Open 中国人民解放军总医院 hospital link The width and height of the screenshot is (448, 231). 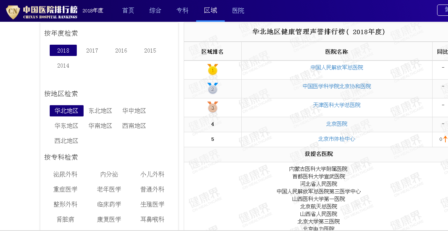click(337, 68)
